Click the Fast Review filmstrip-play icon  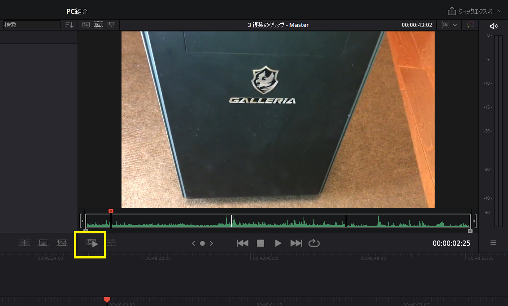click(x=91, y=243)
